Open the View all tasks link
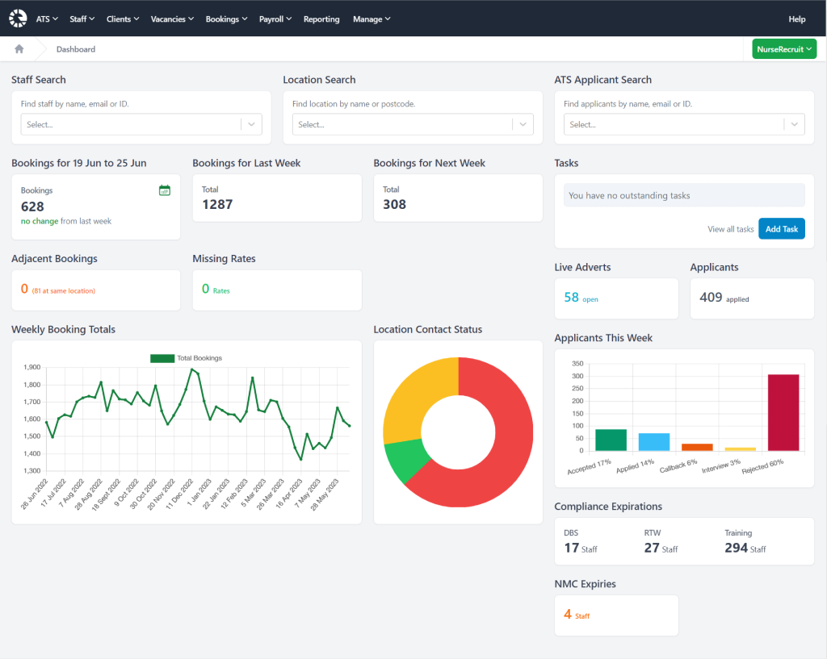The height and width of the screenshot is (659, 827). coord(730,229)
